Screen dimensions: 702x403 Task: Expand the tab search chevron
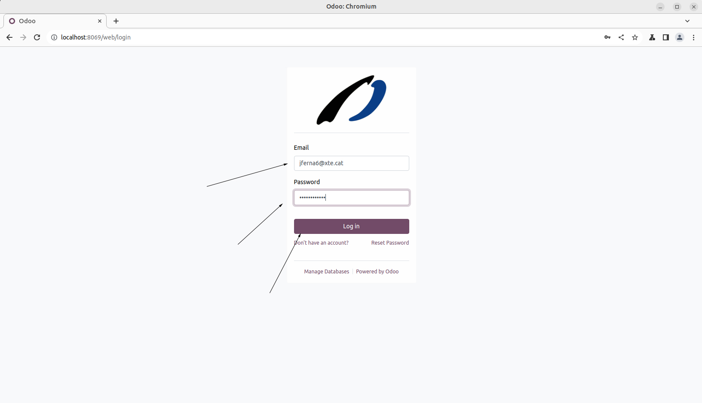click(687, 21)
